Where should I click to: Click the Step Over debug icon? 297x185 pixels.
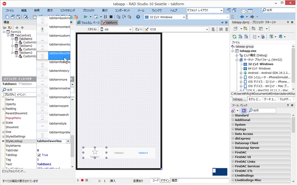(124, 17)
